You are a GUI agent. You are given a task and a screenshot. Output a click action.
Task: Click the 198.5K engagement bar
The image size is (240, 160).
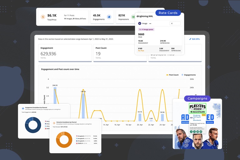coord(83,106)
